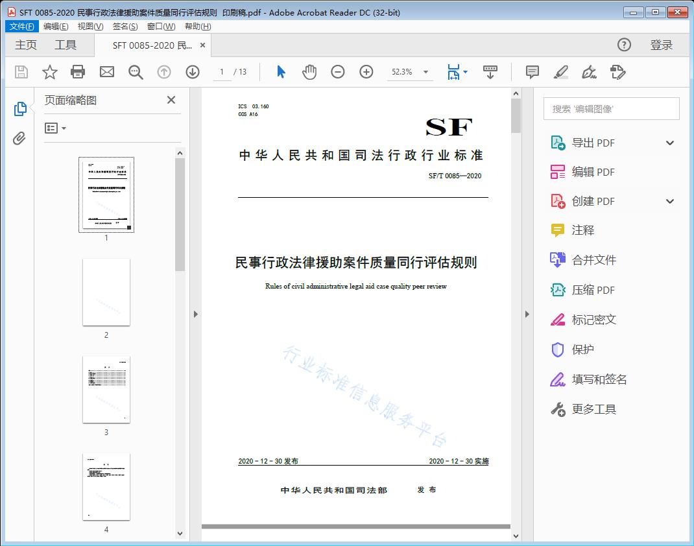Activate the highlight text tool

[x=560, y=72]
